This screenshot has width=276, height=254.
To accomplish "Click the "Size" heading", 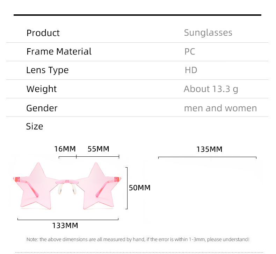I will [35, 126].
